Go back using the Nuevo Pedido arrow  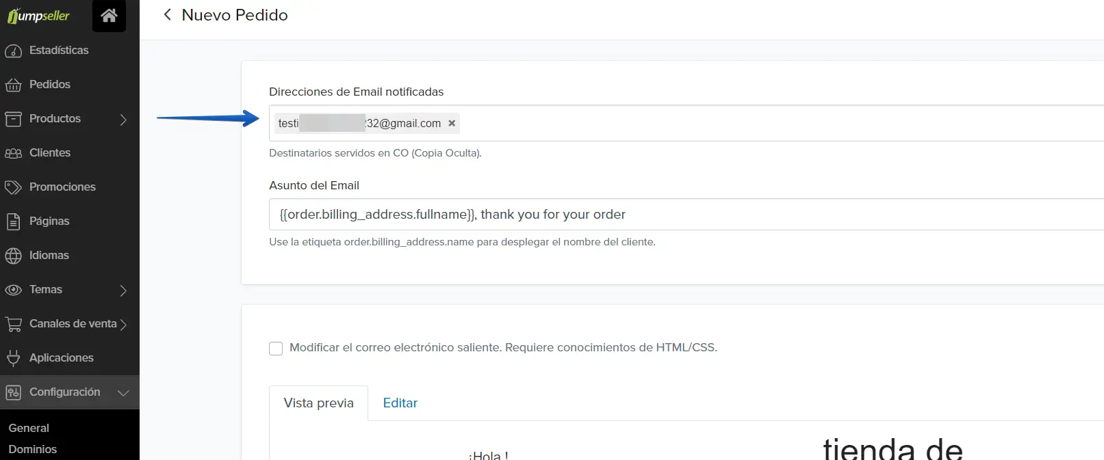(167, 15)
